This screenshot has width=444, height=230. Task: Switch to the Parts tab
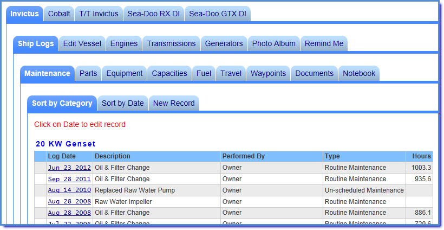pyautogui.click(x=88, y=73)
